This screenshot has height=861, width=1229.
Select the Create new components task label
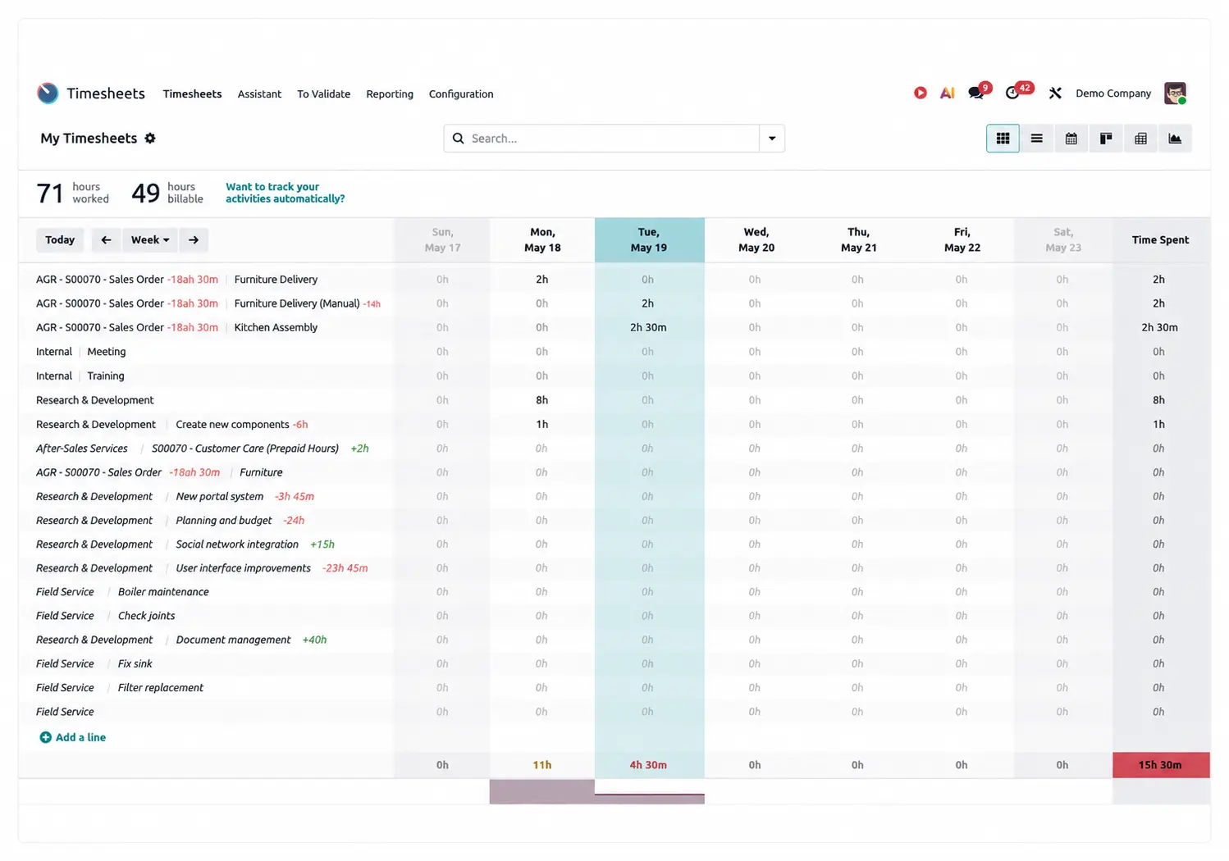232,424
